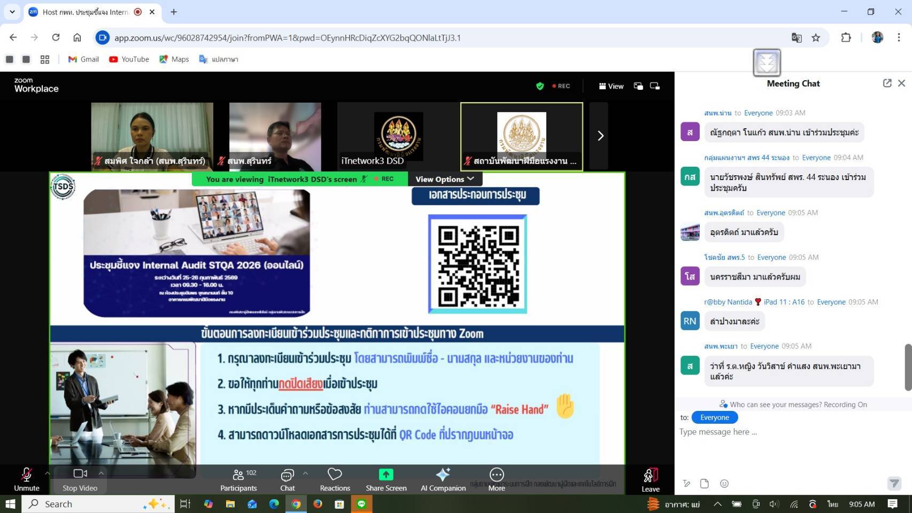
Task: Open AI Companion sparkle icon
Action: tap(443, 475)
